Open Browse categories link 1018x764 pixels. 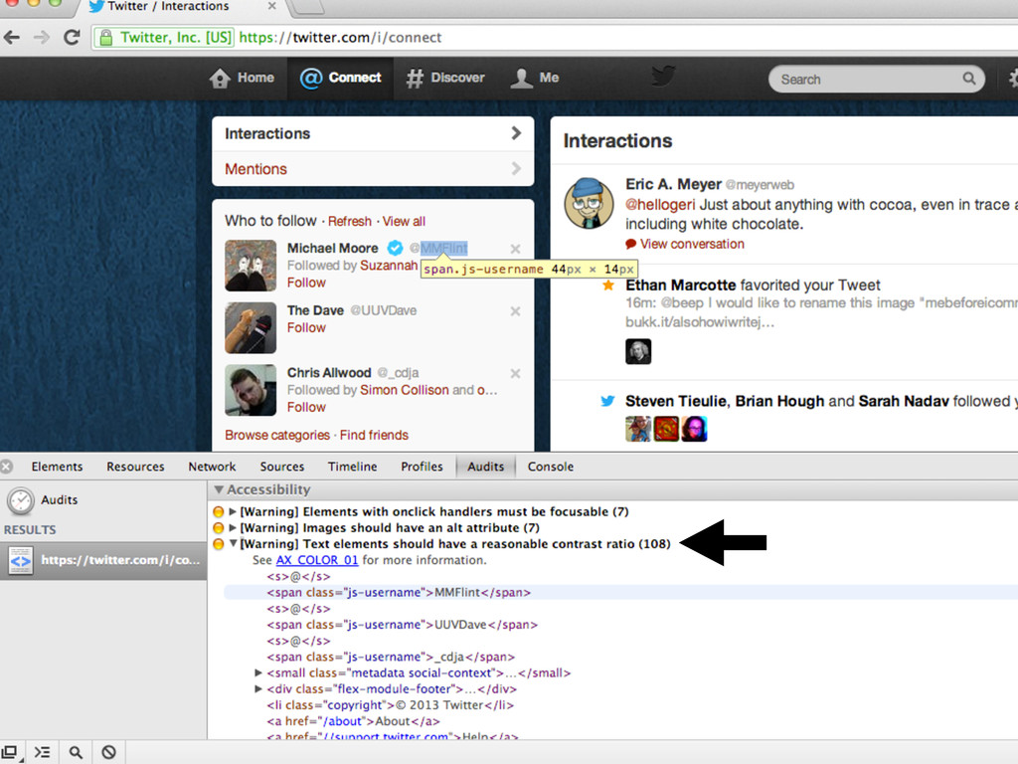pos(277,436)
